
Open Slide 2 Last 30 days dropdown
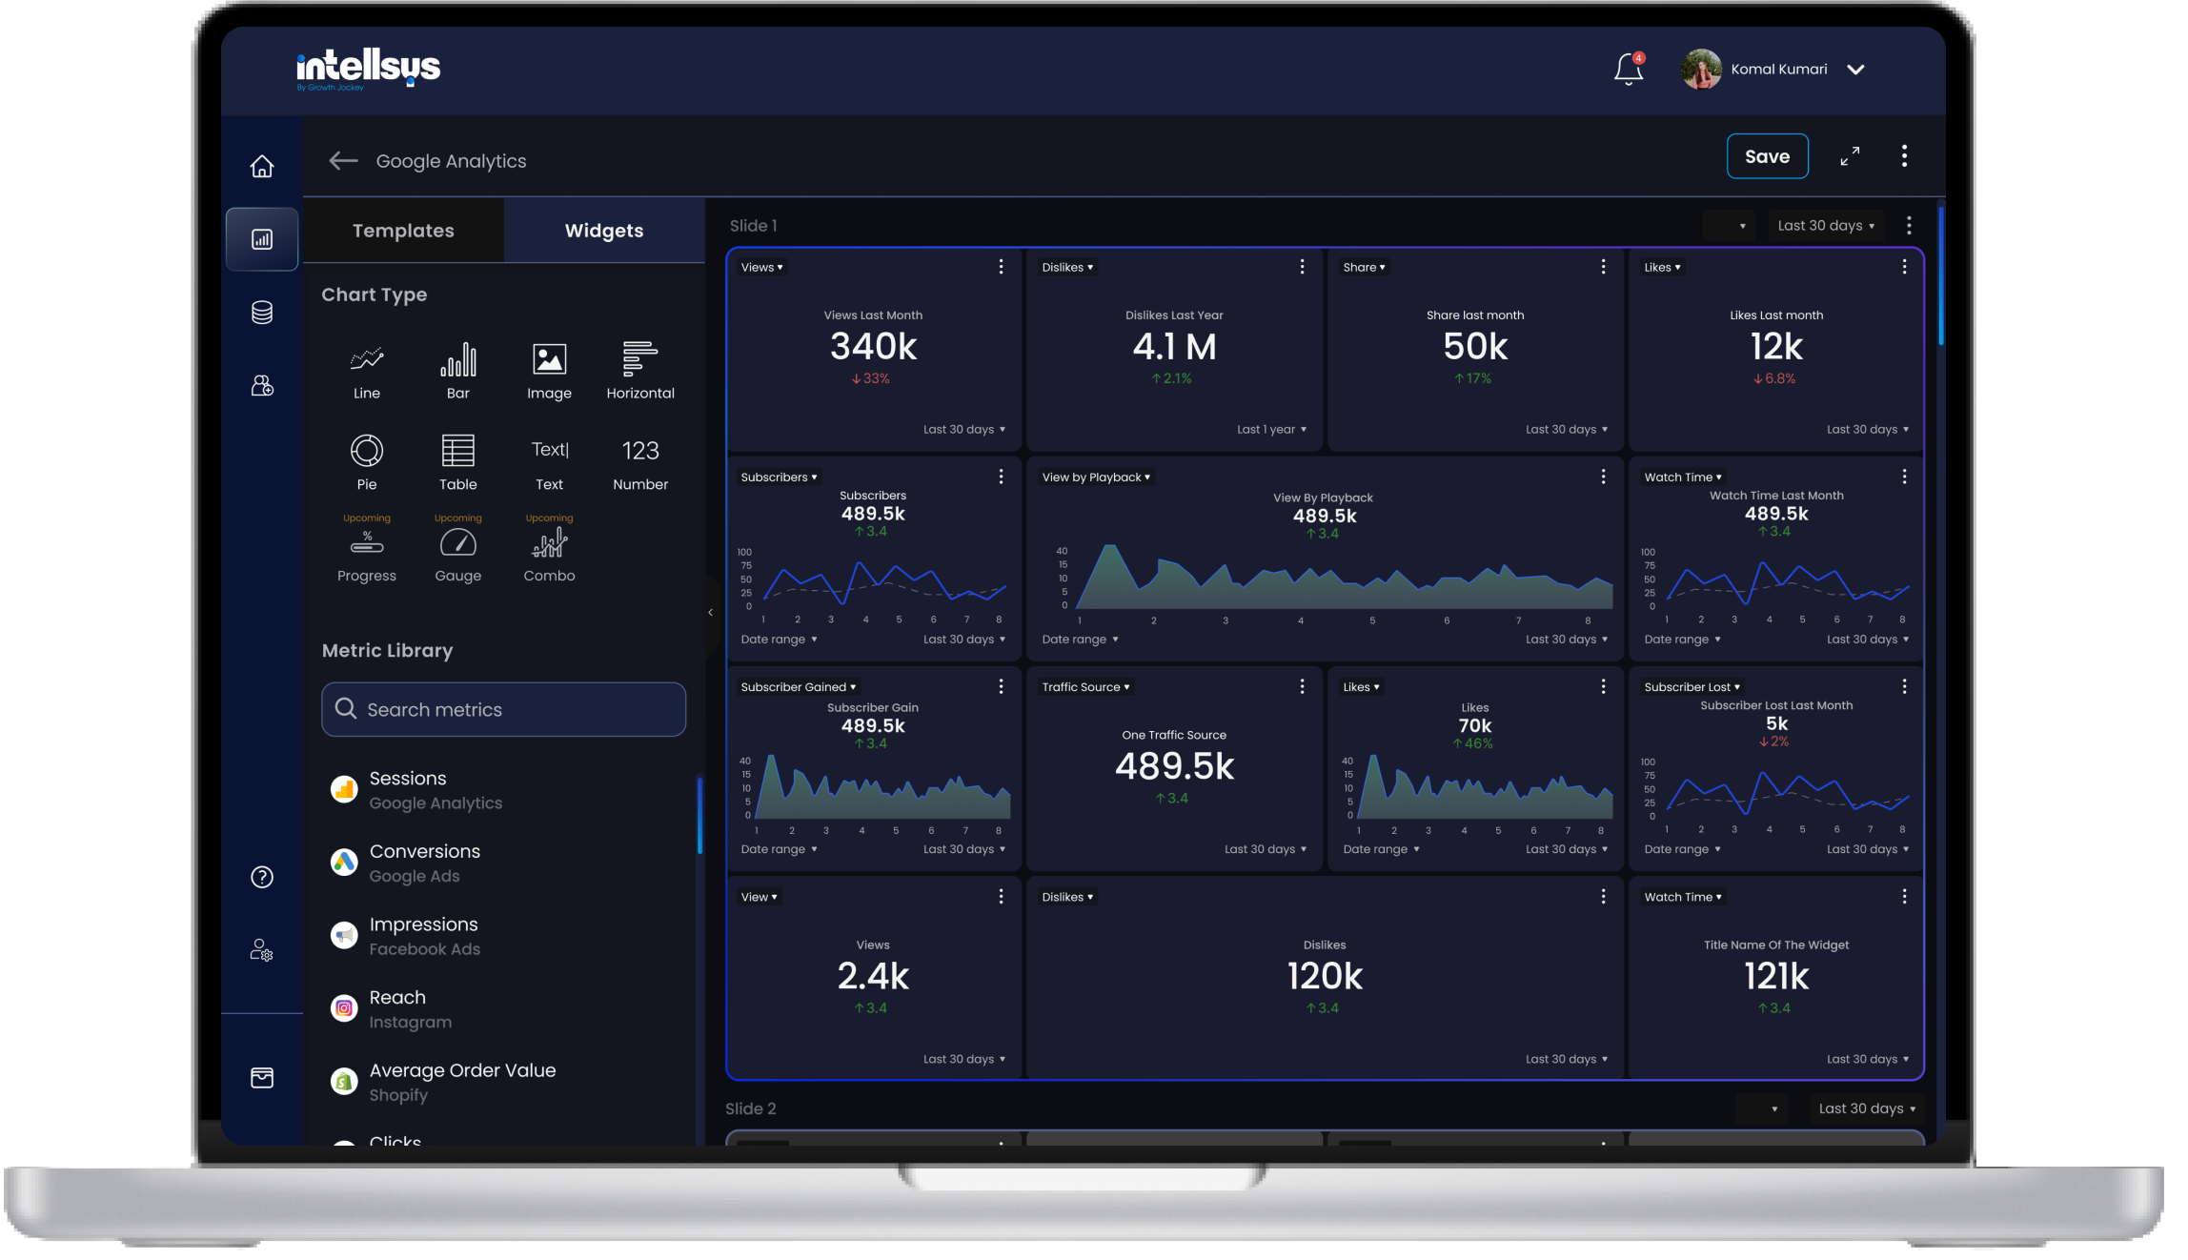pyautogui.click(x=1867, y=1108)
